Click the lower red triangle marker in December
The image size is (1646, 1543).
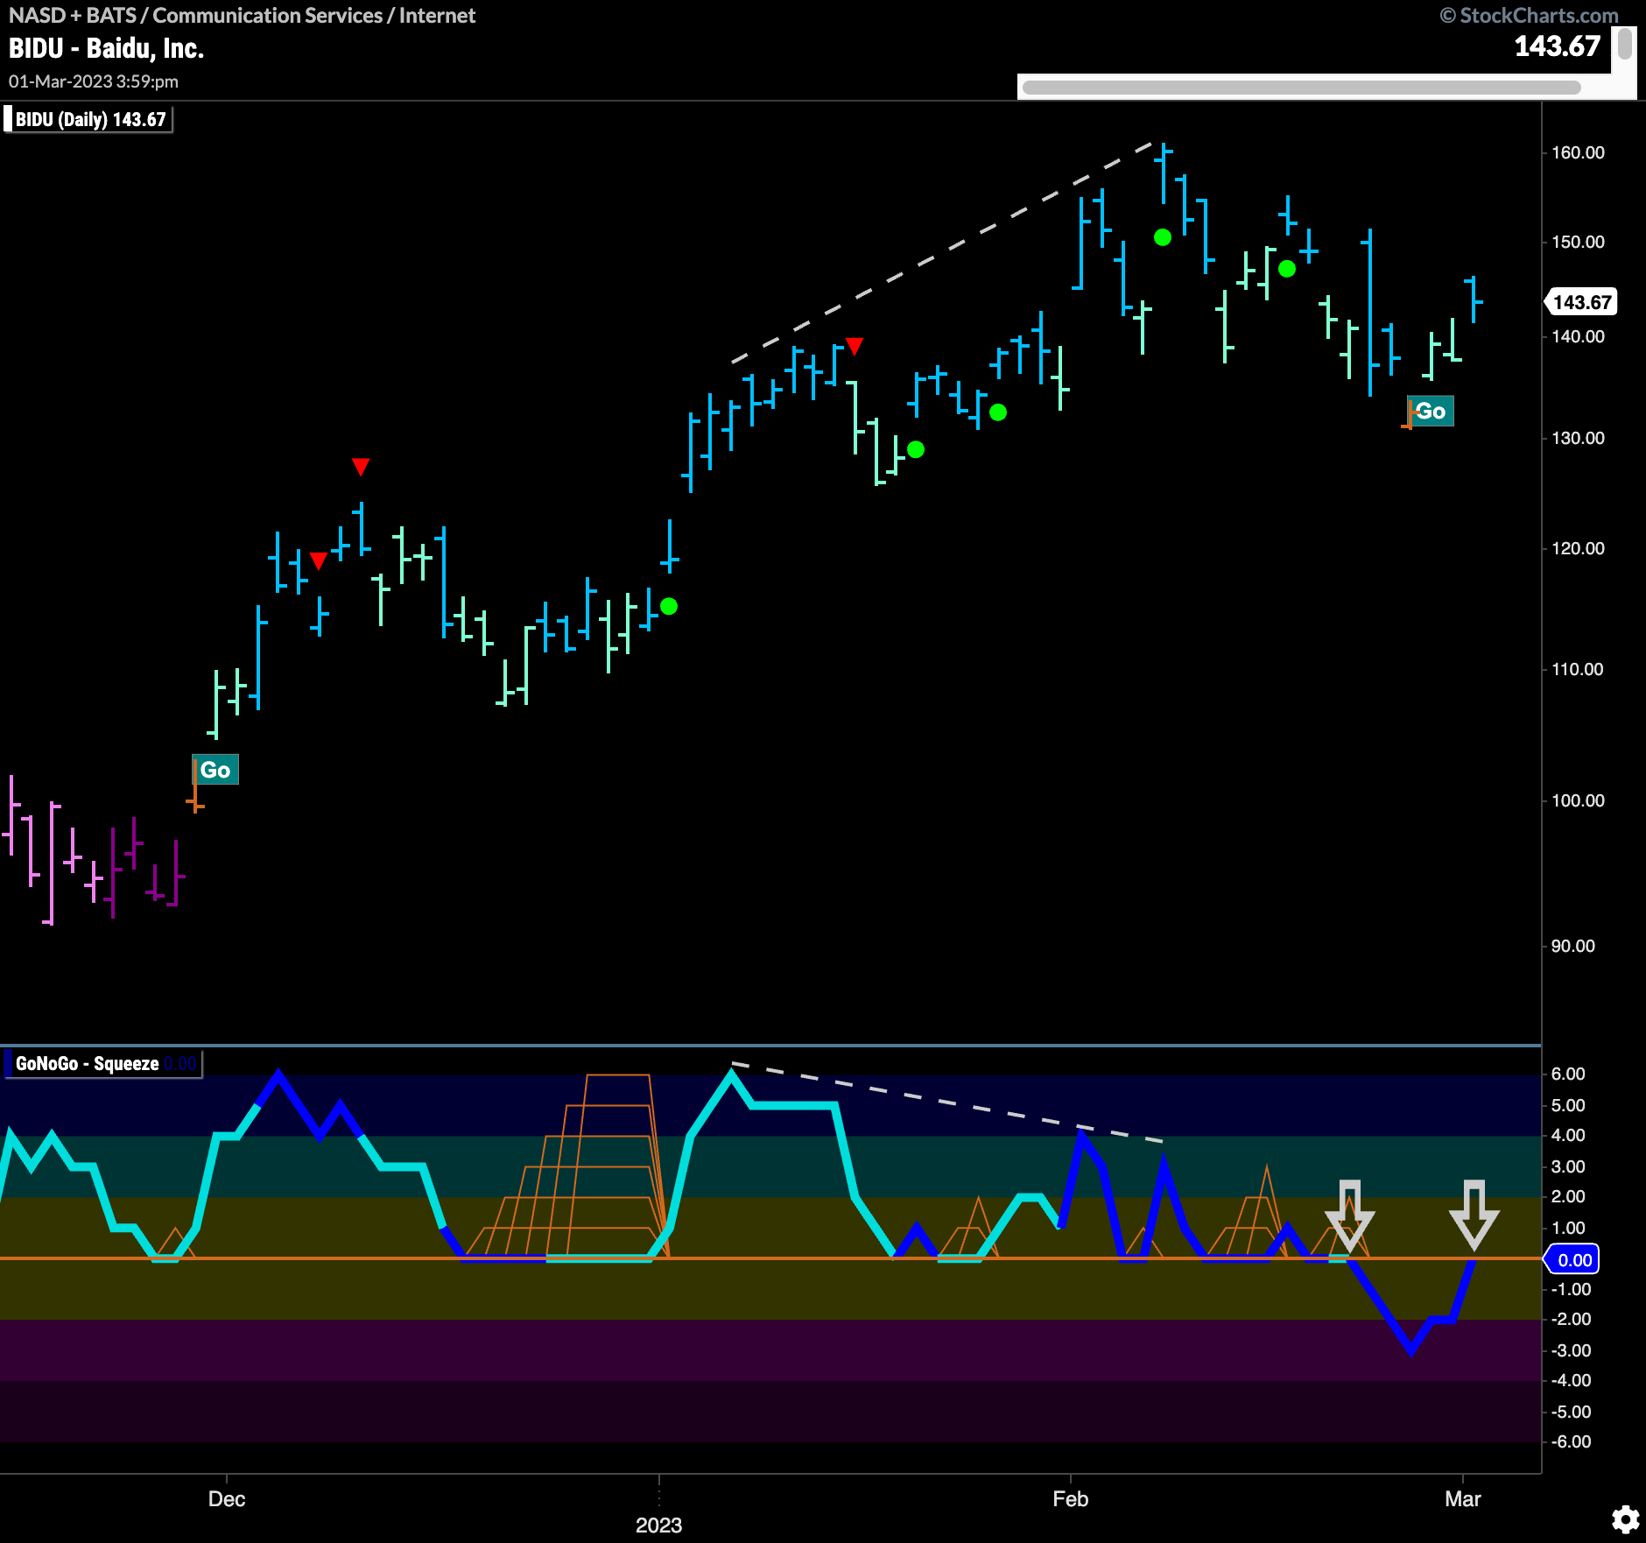(x=319, y=560)
